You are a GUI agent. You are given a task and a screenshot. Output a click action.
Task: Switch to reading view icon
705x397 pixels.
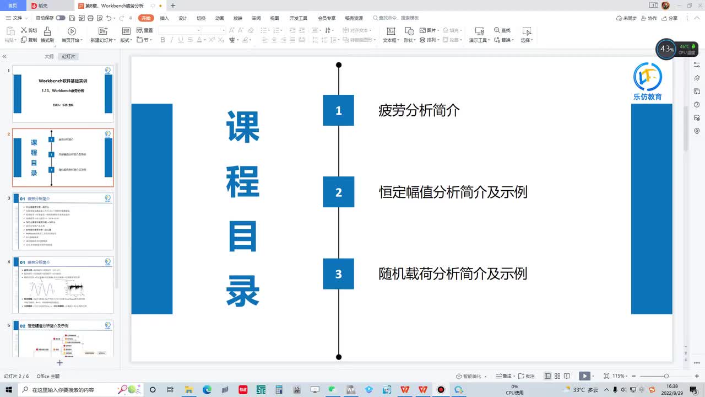(x=566, y=376)
